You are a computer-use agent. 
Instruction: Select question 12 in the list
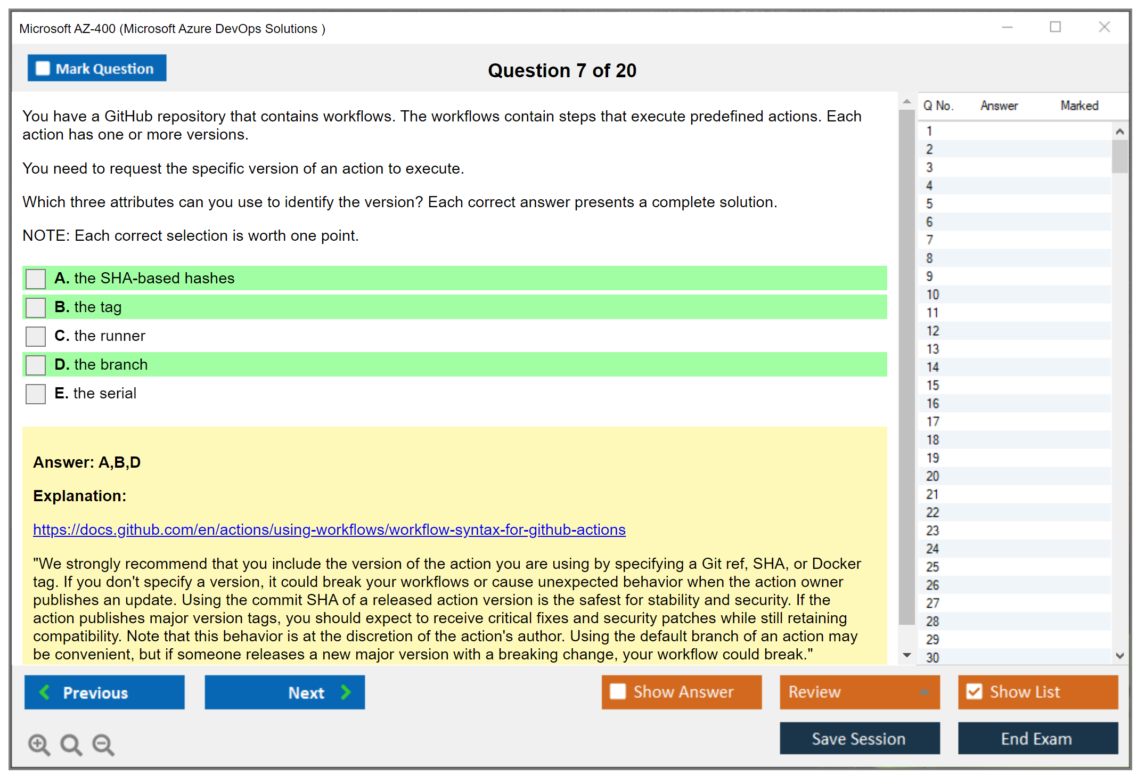coord(933,331)
